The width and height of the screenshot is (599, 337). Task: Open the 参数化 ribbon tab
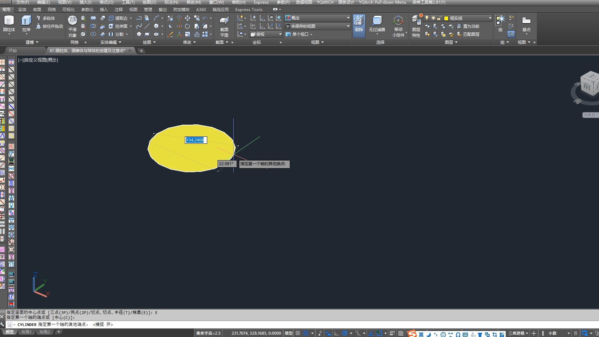(x=87, y=9)
